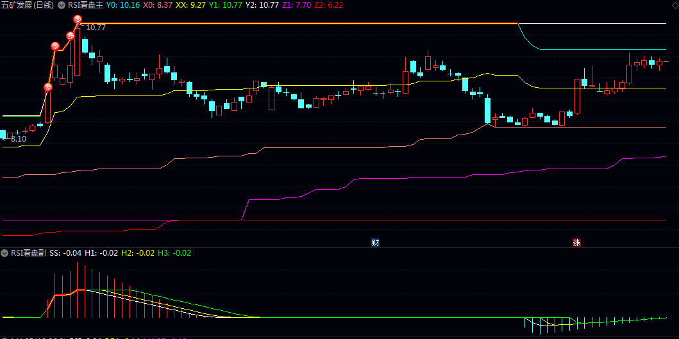Click the X0: 8.37 indicator value

coord(158,5)
